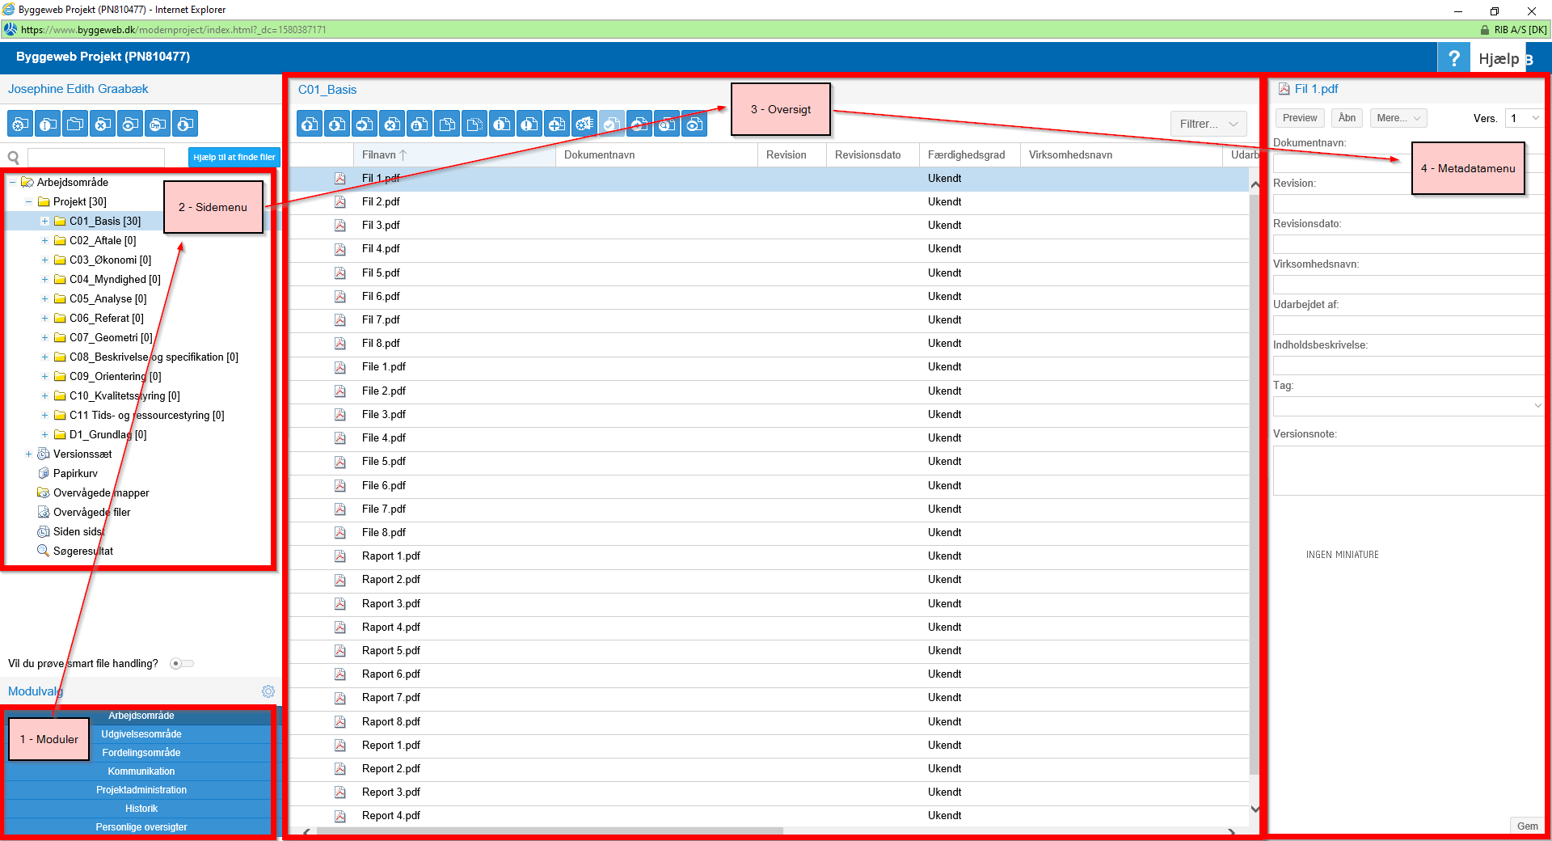The image size is (1552, 841).
Task: Click the Preview button
Action: tap(1299, 118)
